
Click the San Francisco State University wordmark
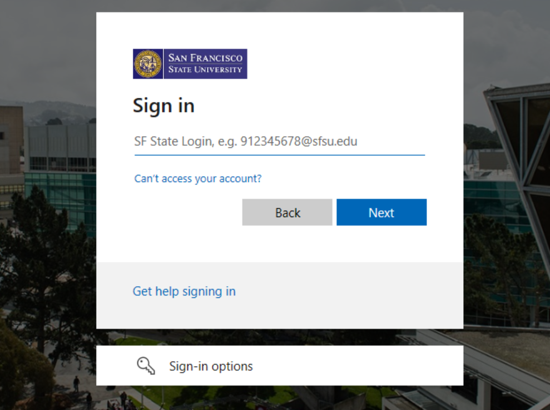point(205,64)
